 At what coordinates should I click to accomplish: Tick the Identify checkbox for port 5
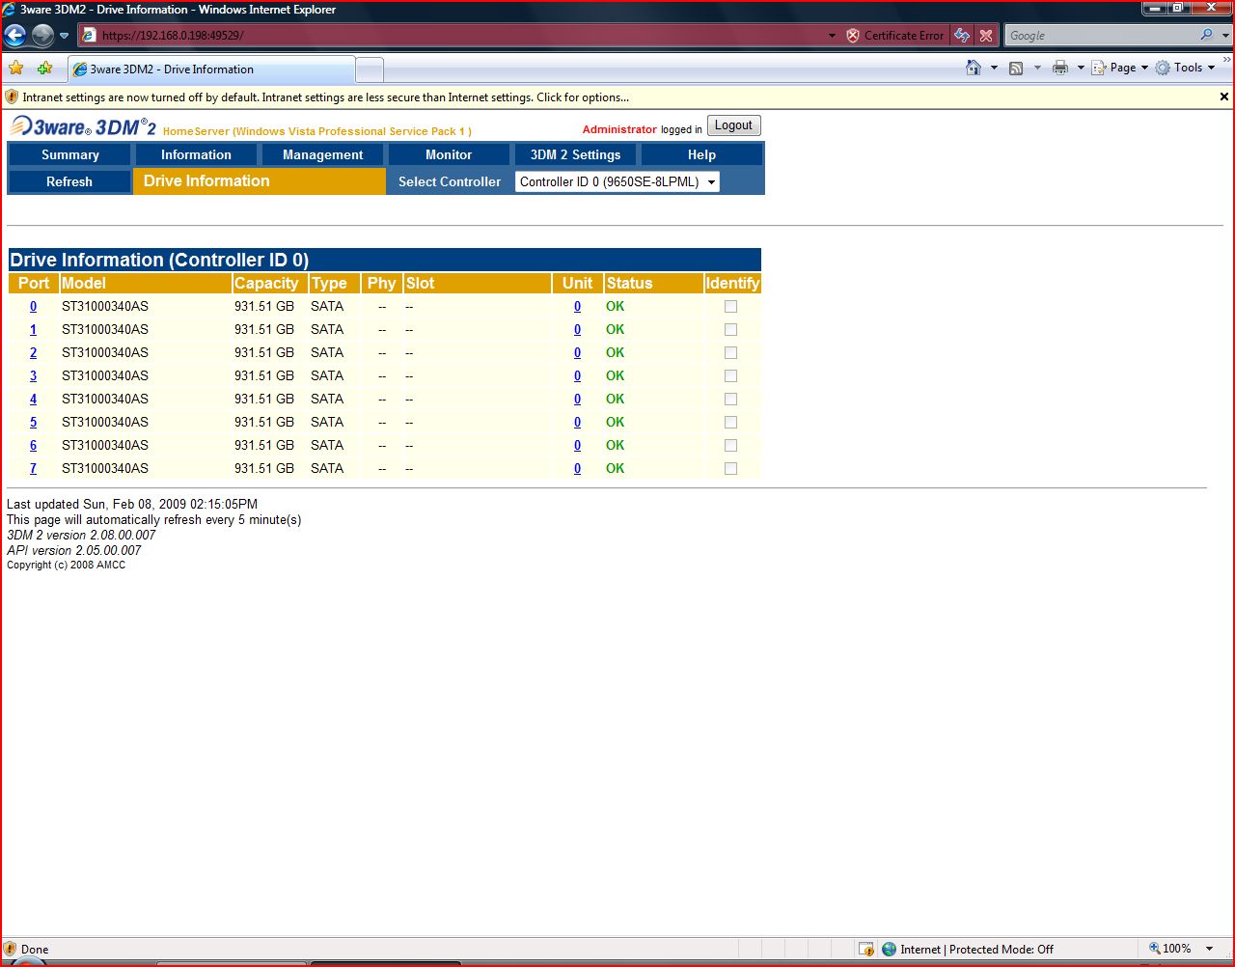coord(730,422)
